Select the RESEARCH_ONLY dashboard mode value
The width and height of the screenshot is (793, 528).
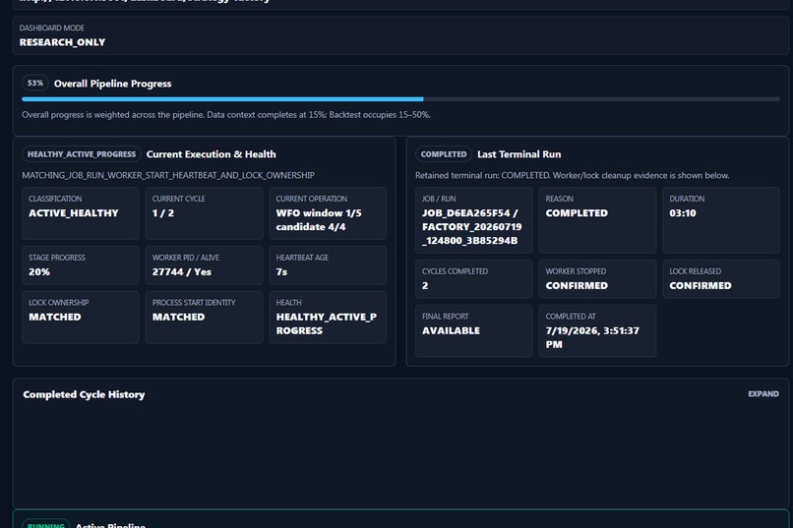coord(62,42)
